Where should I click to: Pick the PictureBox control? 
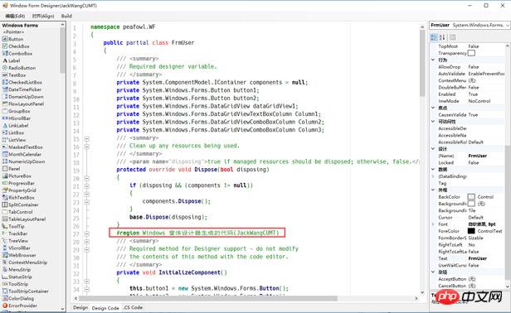[17, 176]
